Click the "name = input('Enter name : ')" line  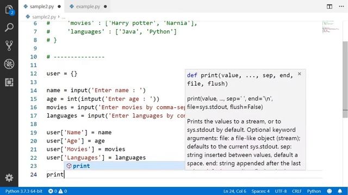pos(96,90)
